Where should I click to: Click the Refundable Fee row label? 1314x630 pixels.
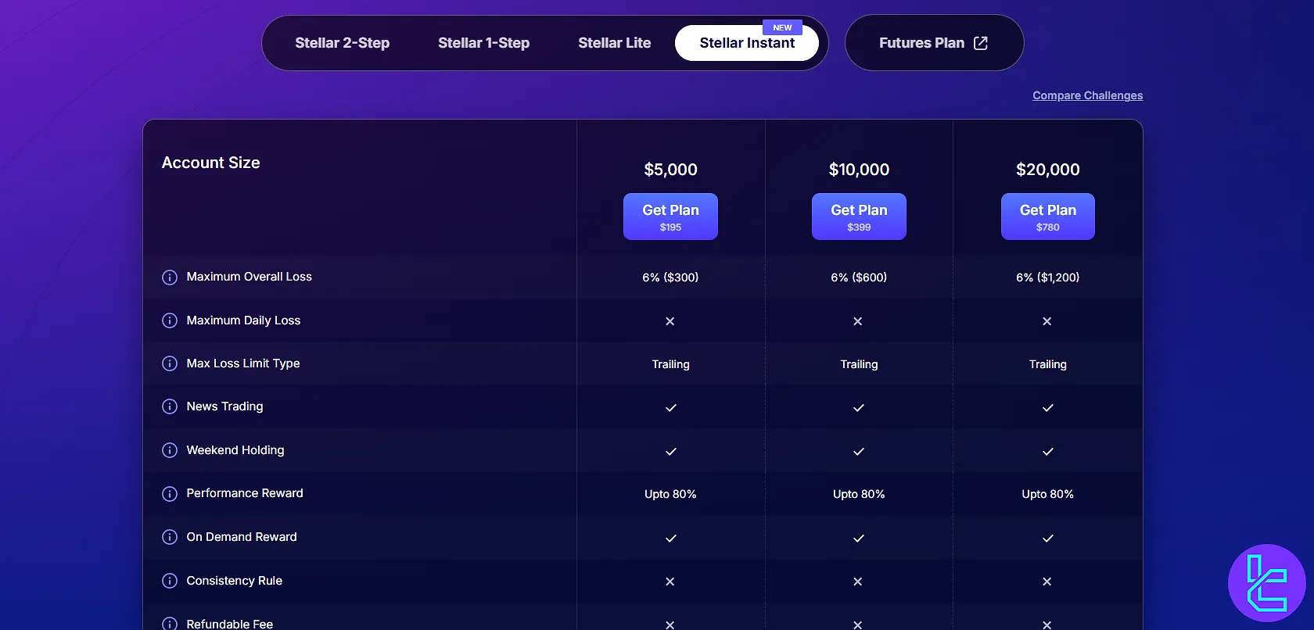[230, 624]
